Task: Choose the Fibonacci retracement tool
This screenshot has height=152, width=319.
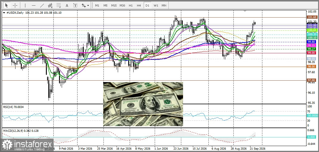Action: (x=59, y=5)
